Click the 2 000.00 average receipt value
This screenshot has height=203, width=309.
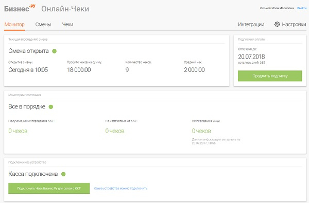click(194, 70)
